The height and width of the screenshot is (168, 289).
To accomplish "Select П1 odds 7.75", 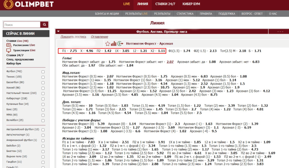I will tap(73, 51).
